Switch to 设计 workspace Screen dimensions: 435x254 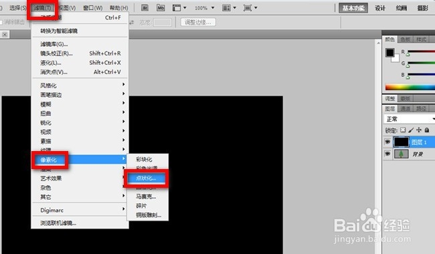pyautogui.click(x=380, y=8)
